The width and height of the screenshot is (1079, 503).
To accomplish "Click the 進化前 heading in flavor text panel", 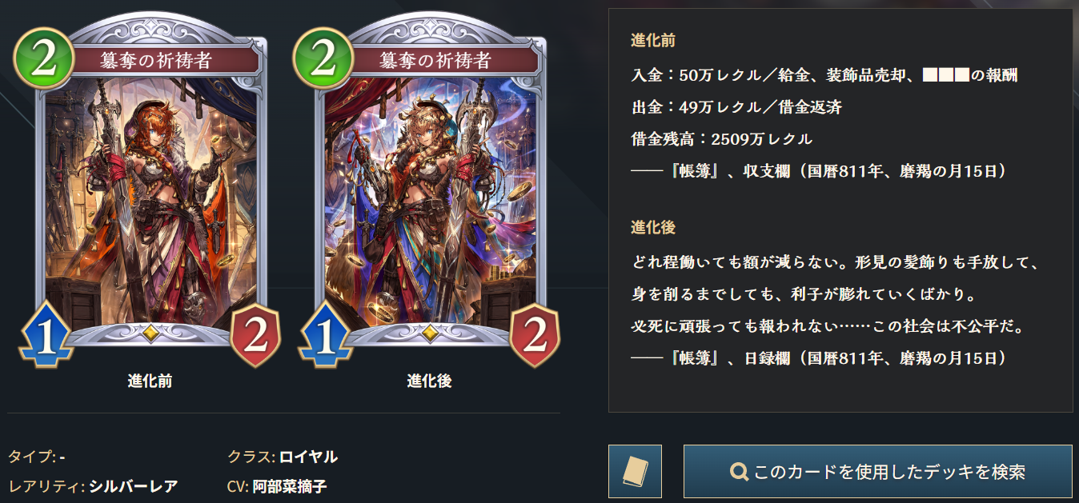I will (653, 40).
